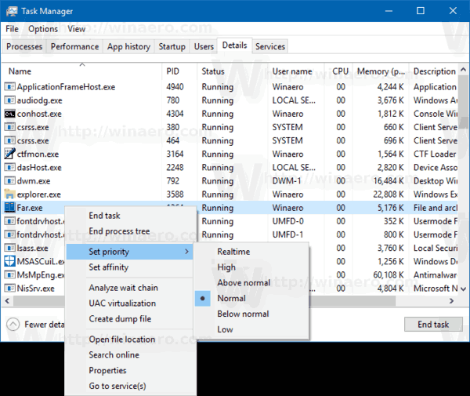Choose Go to service(s)
The height and width of the screenshot is (396, 470).
point(130,386)
